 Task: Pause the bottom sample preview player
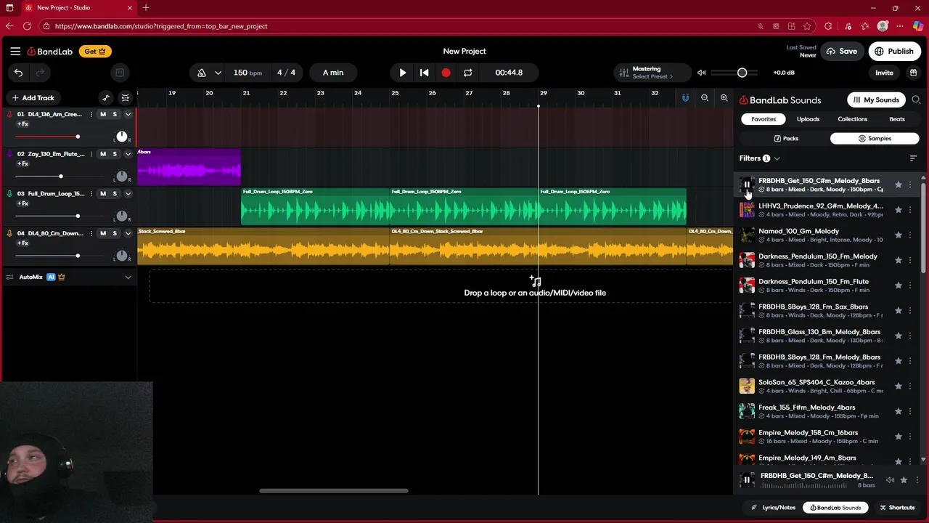[x=747, y=480]
